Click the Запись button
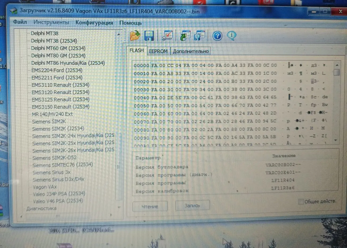Screen dimensions: 347x248 pos(192,205)
